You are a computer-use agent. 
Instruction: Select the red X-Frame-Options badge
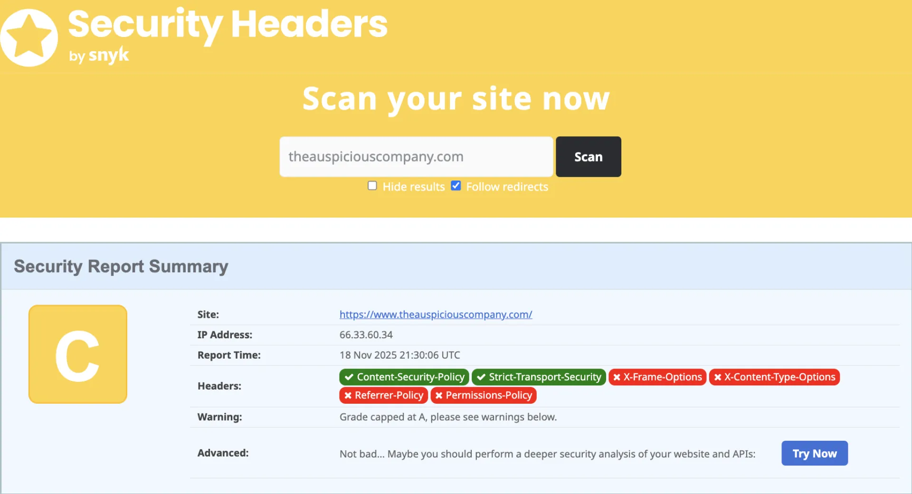[657, 377]
